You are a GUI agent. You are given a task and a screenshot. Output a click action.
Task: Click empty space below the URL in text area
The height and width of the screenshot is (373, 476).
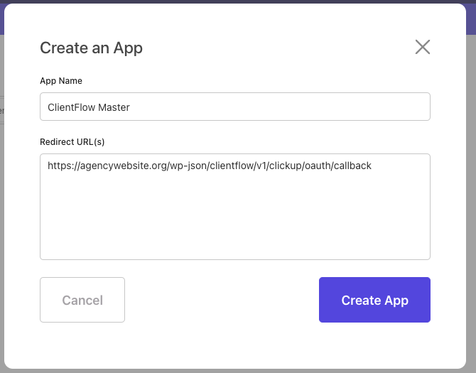tap(235, 219)
